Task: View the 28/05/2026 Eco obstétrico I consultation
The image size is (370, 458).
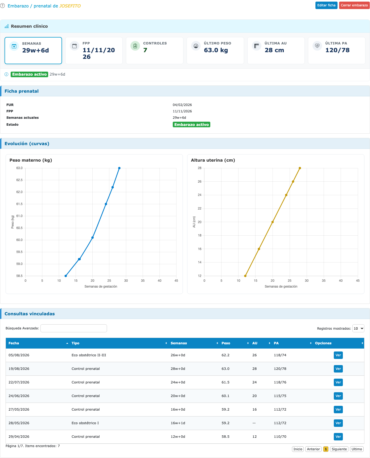Action: 338,423
